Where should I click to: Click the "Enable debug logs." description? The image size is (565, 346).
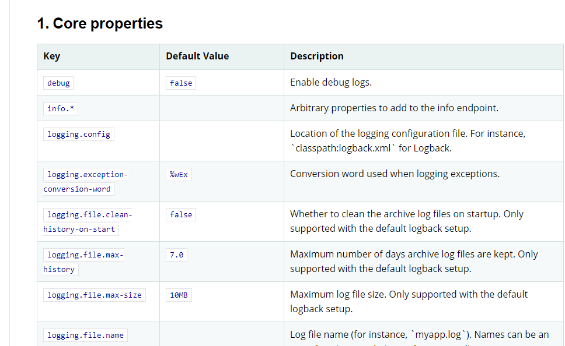coord(331,83)
